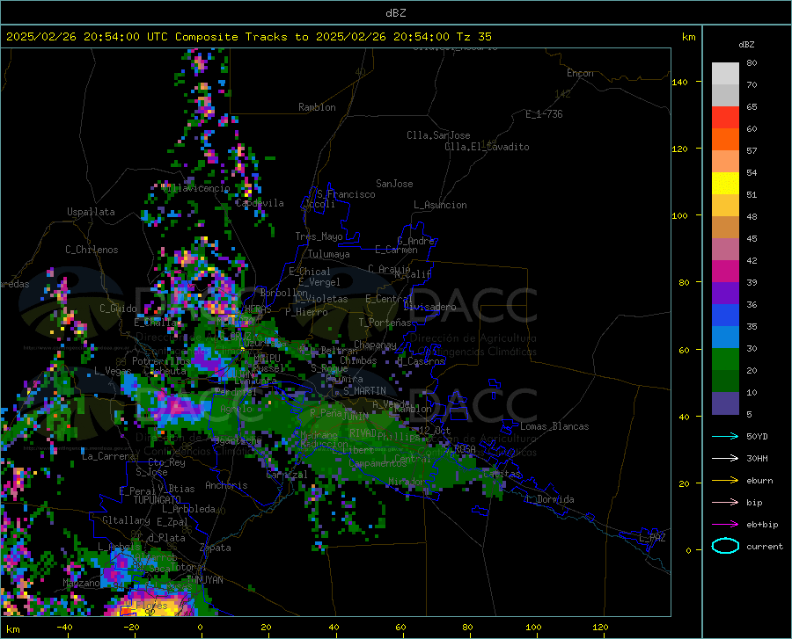Screen dimensions: 792x639
Task: Select the magenta 39-42 dBZ swatch
Action: pyautogui.click(x=725, y=272)
